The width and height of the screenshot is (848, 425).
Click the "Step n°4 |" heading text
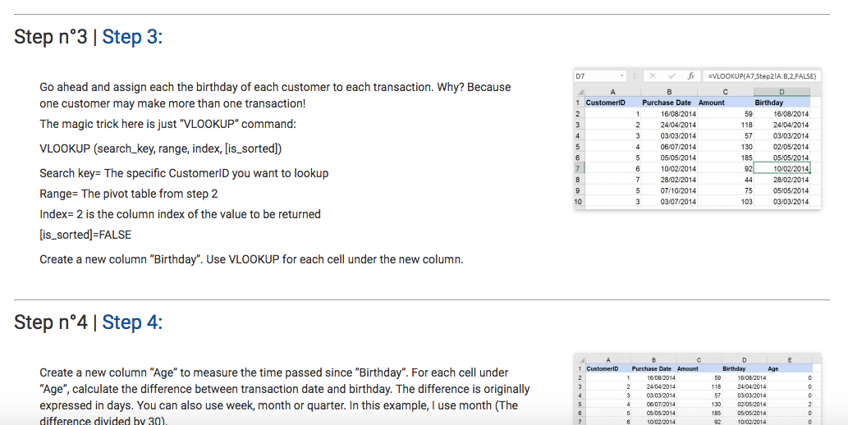tap(56, 322)
